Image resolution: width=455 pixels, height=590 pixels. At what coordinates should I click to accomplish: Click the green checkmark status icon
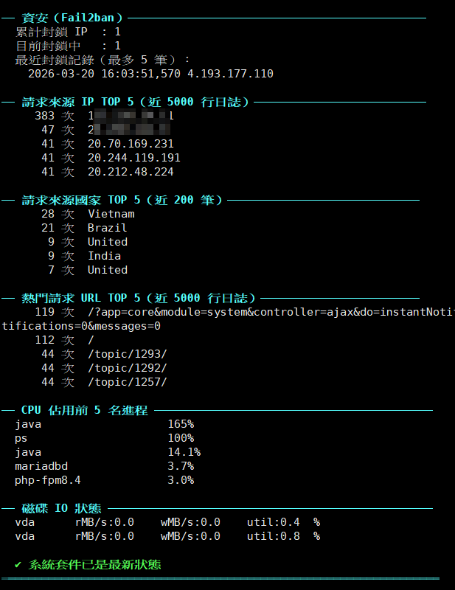[18, 565]
